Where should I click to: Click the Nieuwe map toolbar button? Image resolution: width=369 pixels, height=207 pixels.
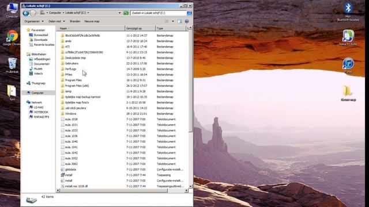click(x=92, y=21)
